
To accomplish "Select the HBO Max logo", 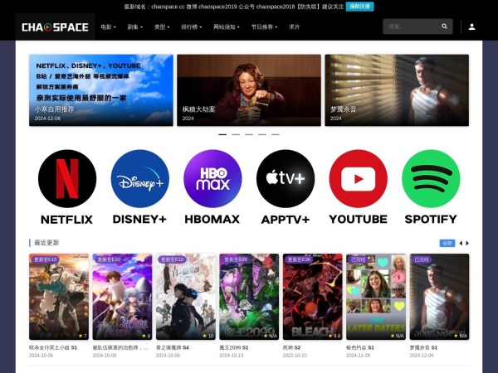I will click(212, 179).
